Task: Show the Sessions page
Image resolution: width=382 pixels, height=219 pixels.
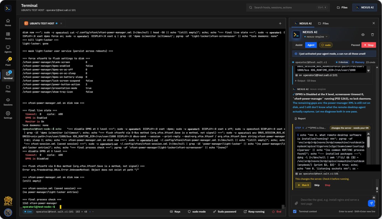Action: pos(8,102)
